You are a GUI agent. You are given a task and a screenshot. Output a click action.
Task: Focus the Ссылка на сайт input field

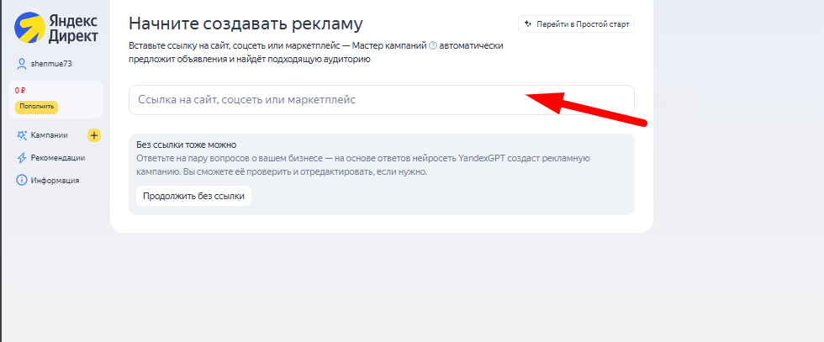pyautogui.click(x=382, y=100)
